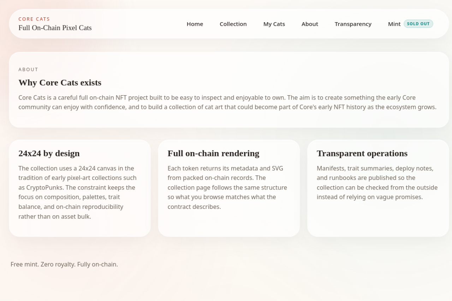Image resolution: width=452 pixels, height=301 pixels.
Task: Click the SOLD OUT badge
Action: point(418,24)
